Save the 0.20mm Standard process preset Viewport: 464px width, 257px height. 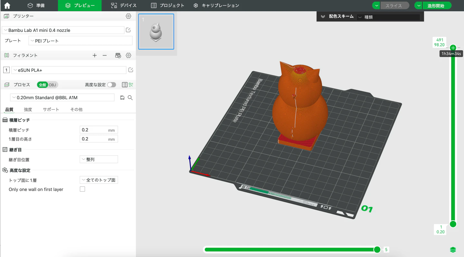(122, 98)
